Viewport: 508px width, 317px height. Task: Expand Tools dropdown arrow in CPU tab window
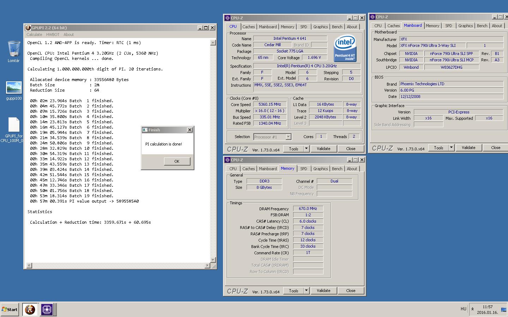(x=306, y=149)
